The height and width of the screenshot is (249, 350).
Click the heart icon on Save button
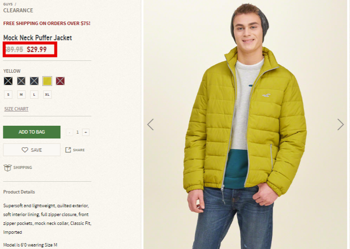[x=25, y=150]
